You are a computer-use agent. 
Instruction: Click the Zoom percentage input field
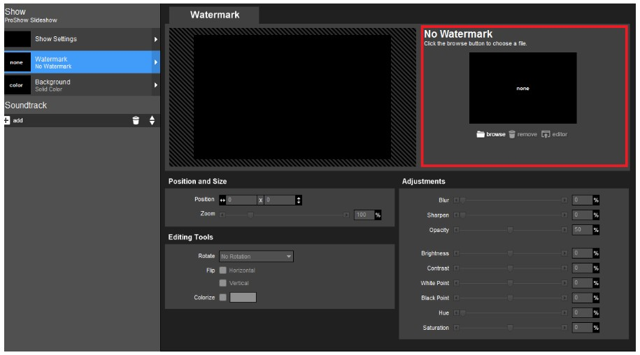tap(363, 215)
